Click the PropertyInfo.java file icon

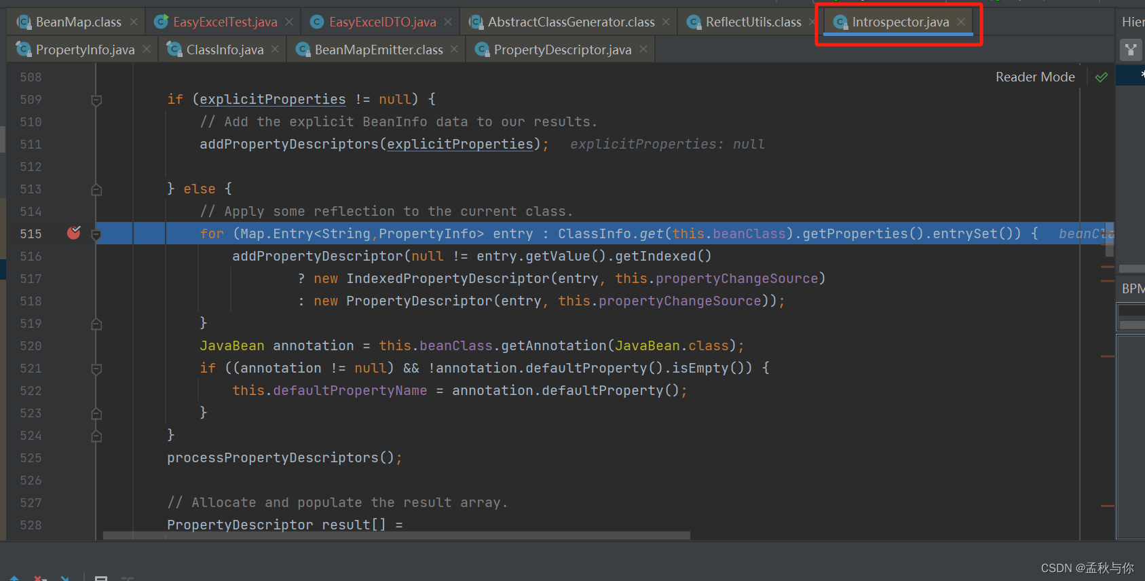[24, 50]
